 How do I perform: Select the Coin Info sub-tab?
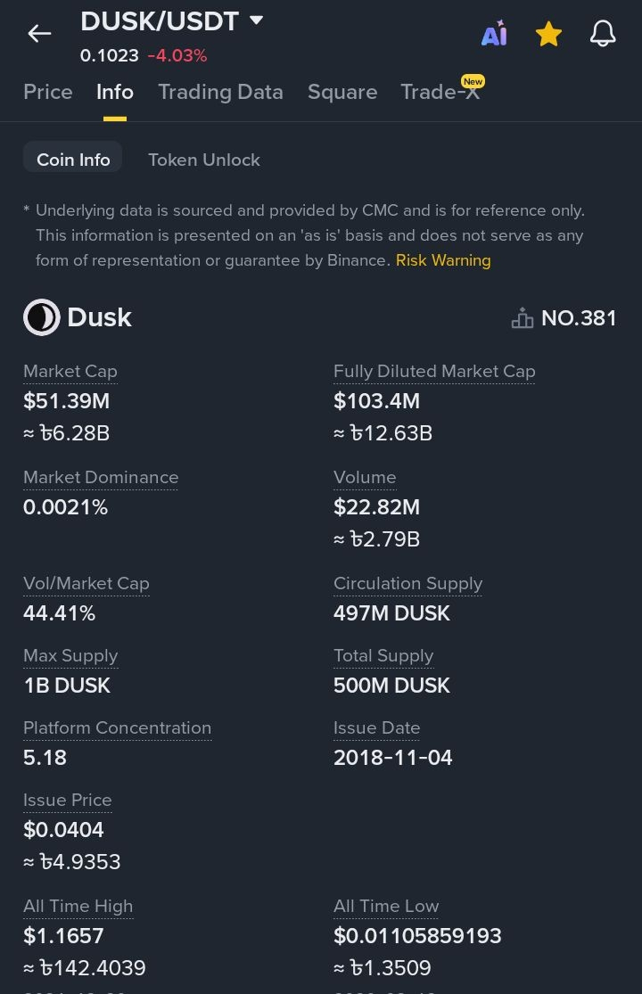[73, 160]
